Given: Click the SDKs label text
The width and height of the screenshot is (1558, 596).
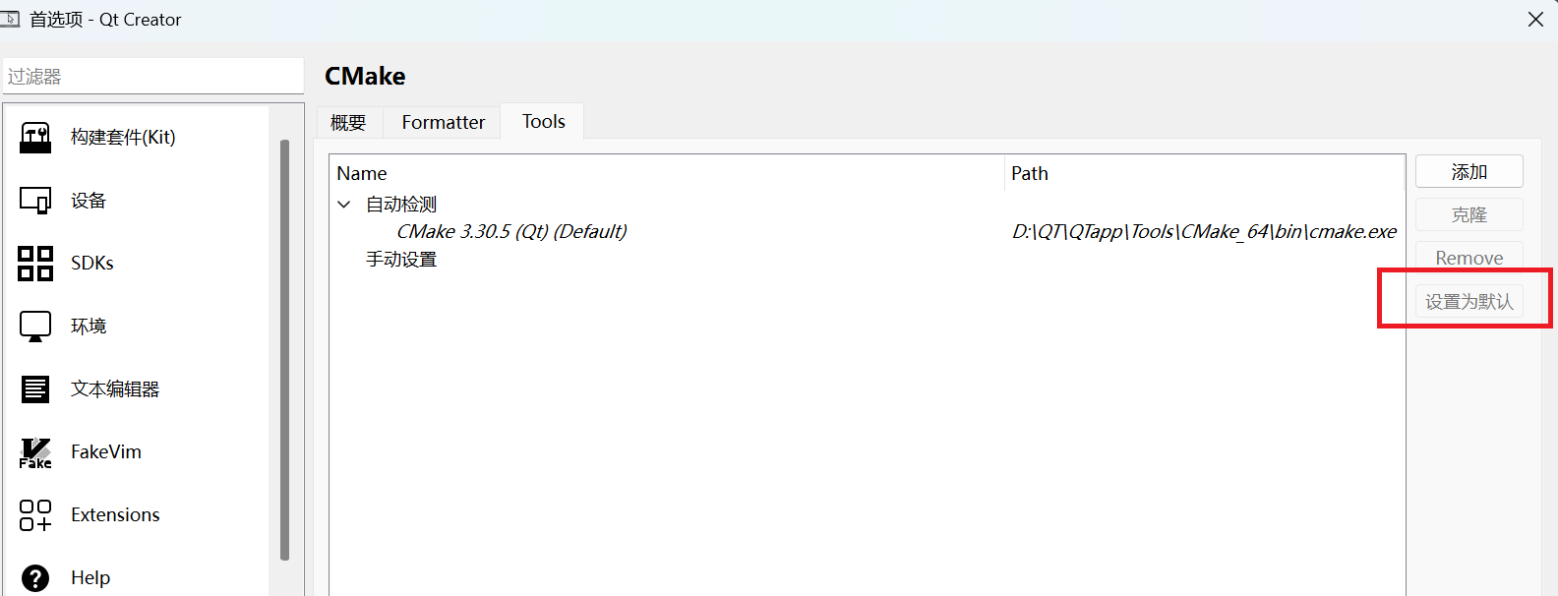Looking at the screenshot, I should tap(92, 264).
